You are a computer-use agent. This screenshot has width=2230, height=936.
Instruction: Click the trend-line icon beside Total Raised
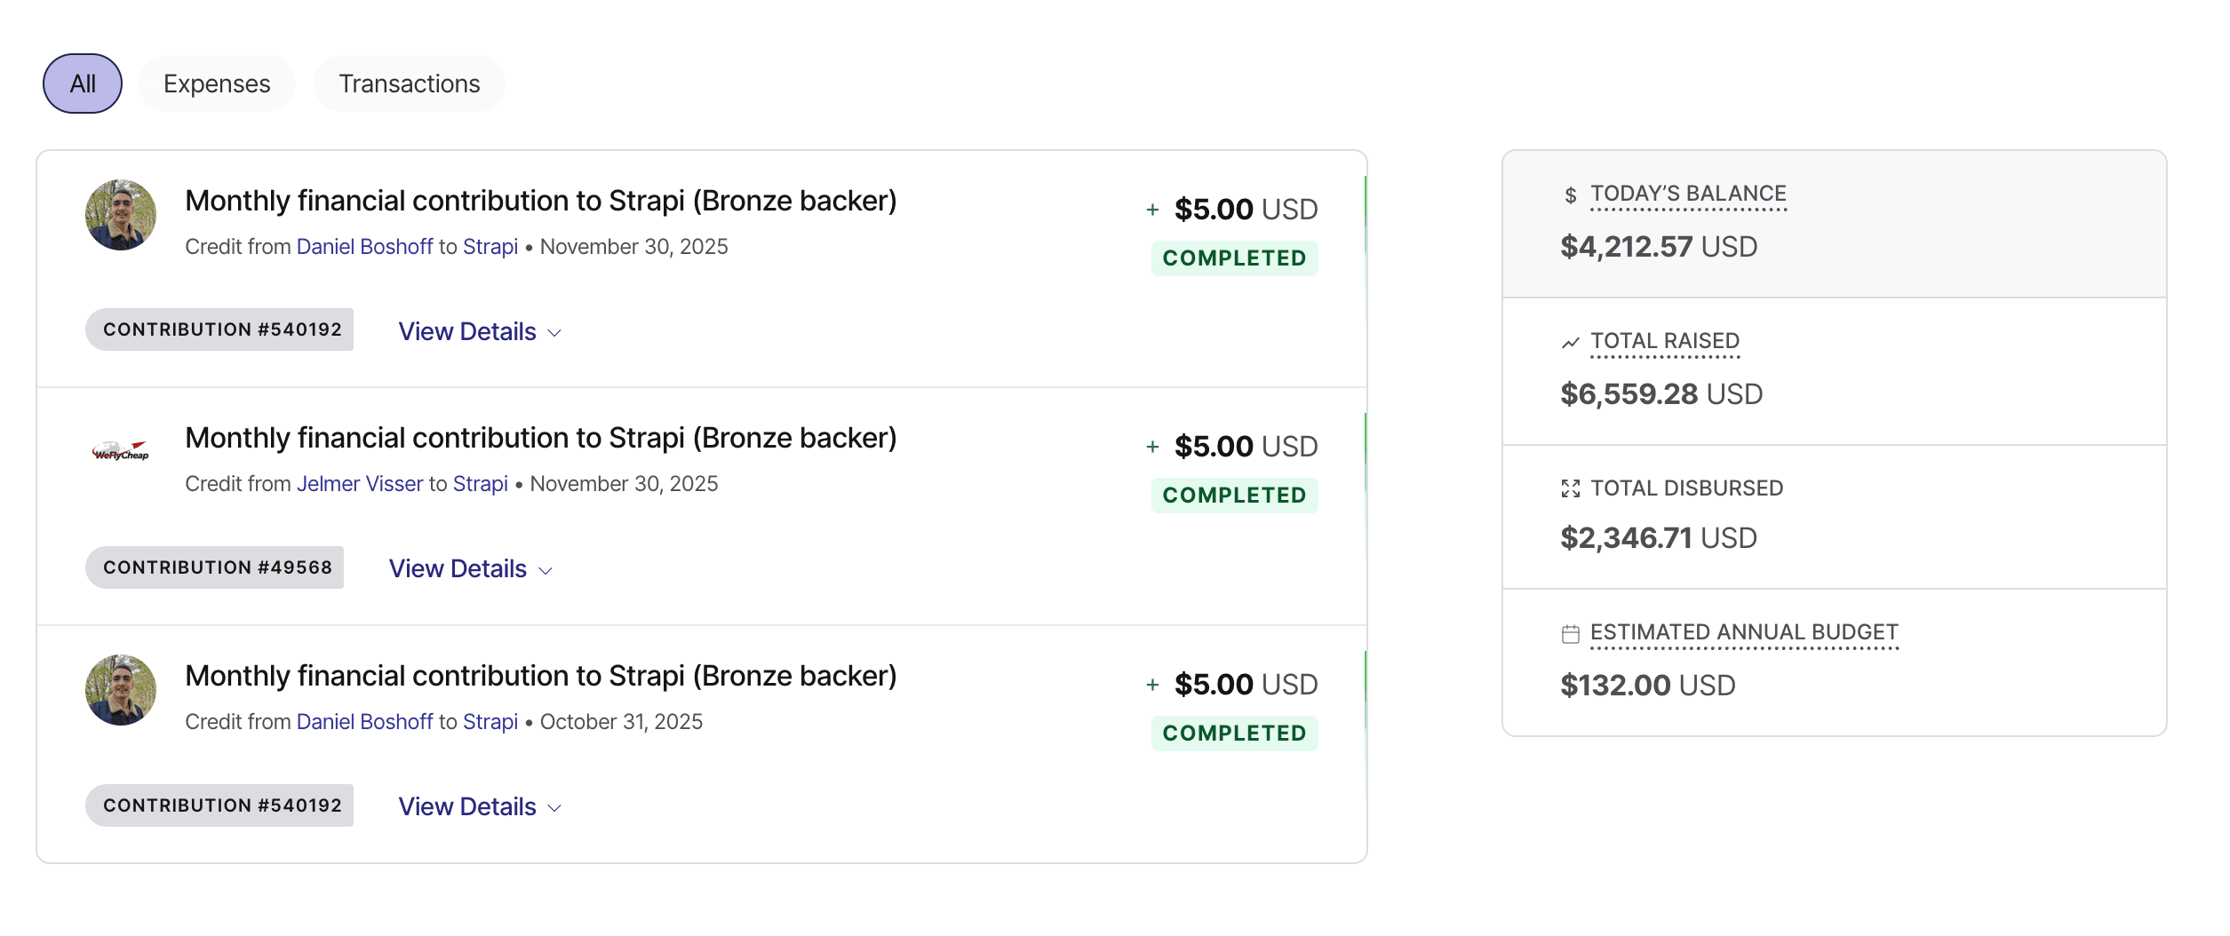coord(1570,343)
